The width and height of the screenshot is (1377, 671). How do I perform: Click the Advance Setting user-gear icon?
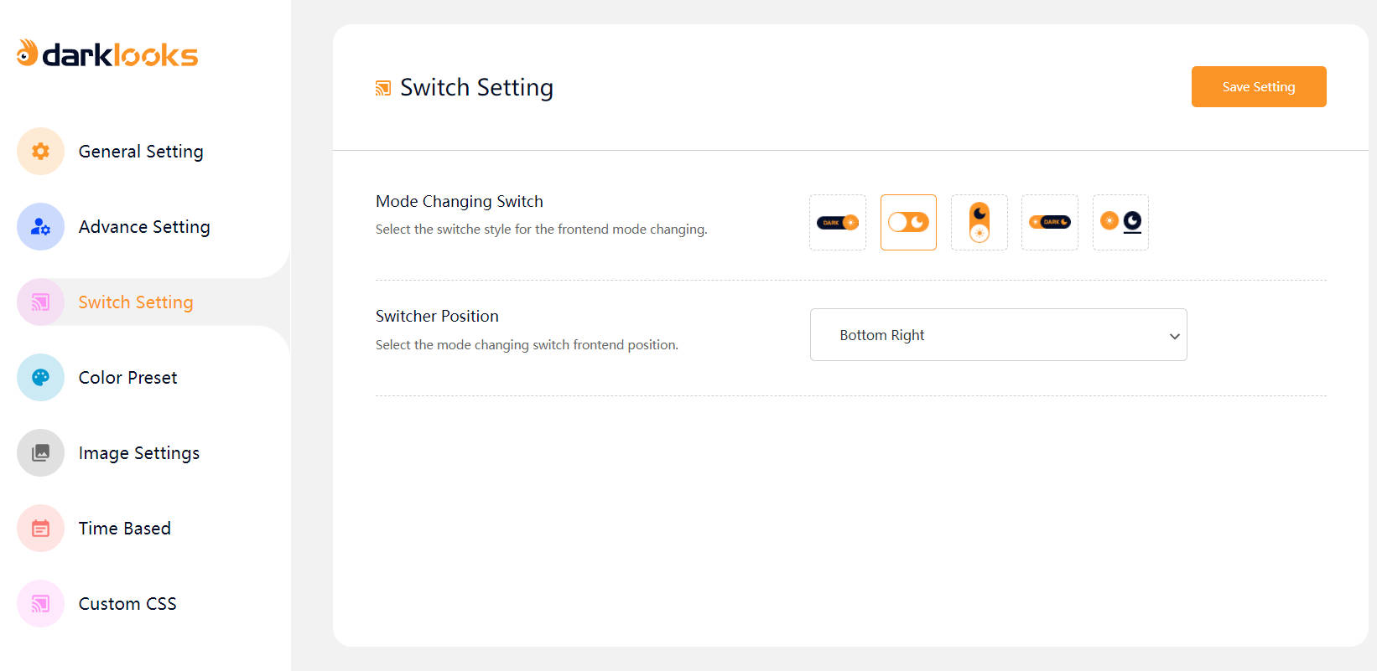(40, 227)
